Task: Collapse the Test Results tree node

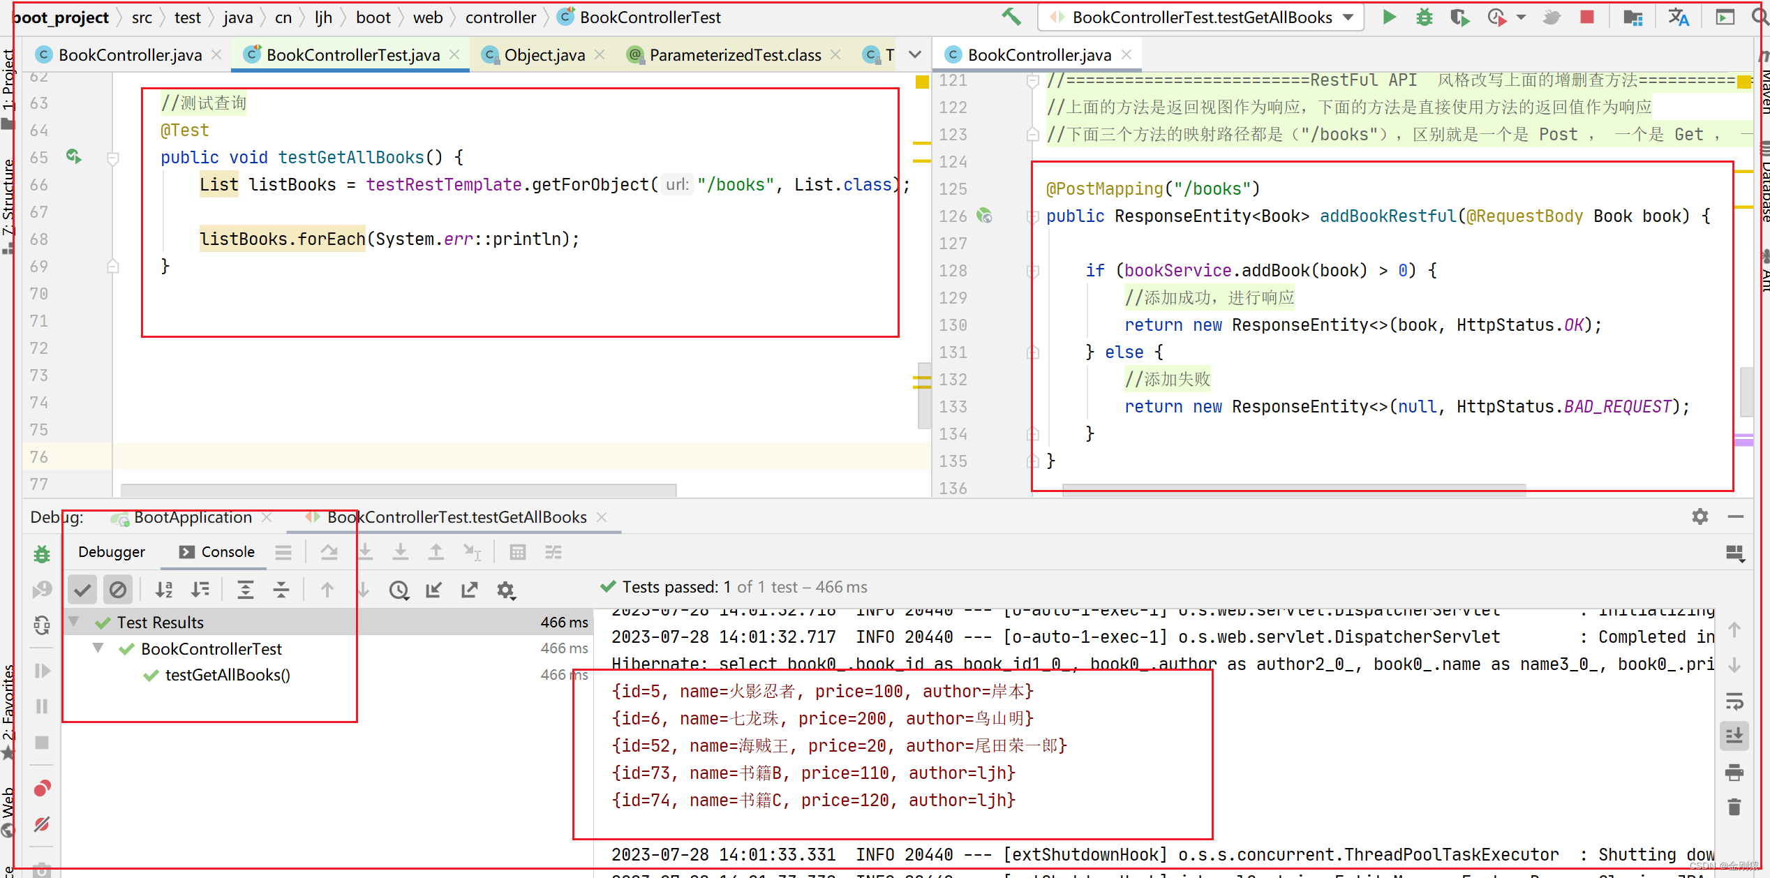Action: (75, 621)
